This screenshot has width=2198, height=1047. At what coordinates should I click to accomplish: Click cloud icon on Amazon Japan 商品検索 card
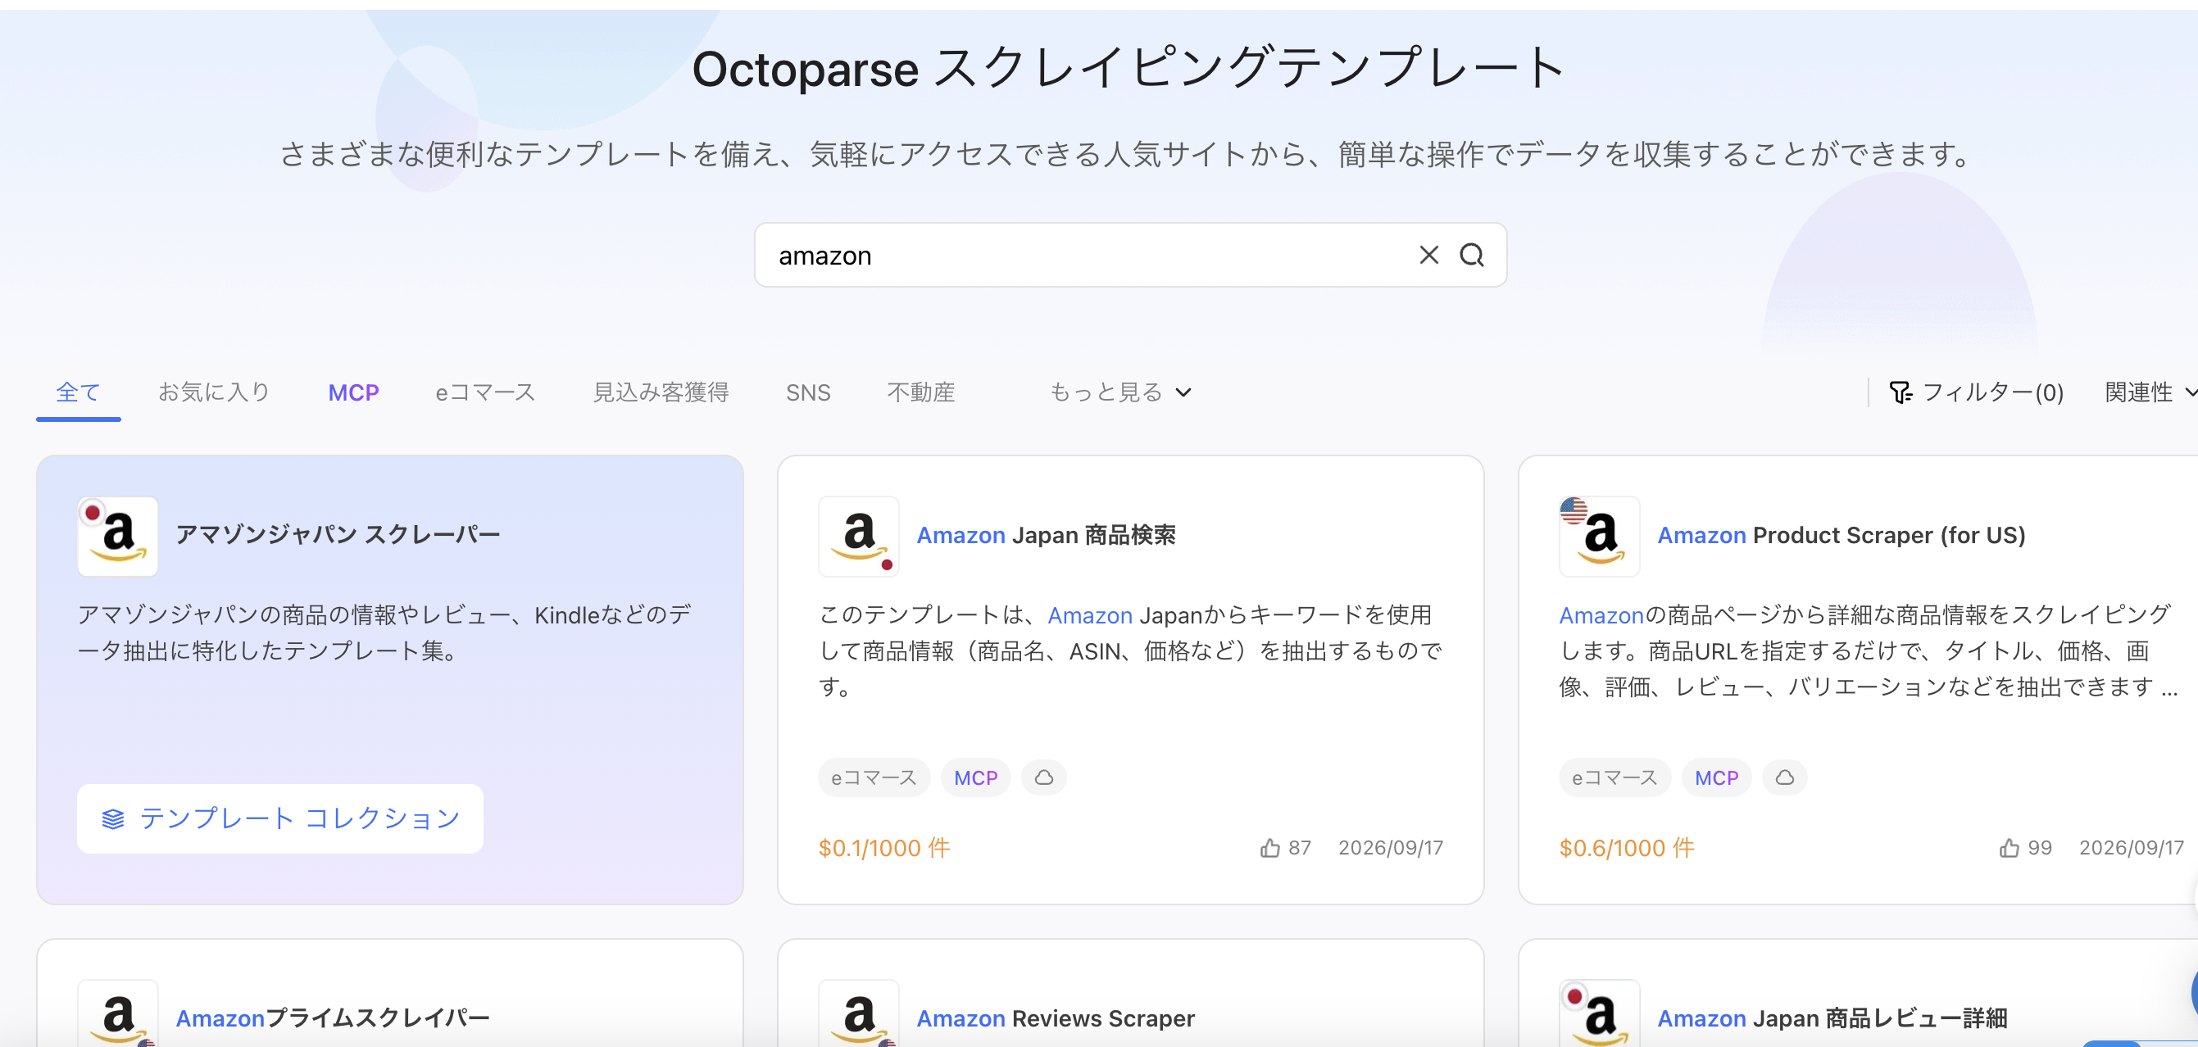click(x=1043, y=777)
